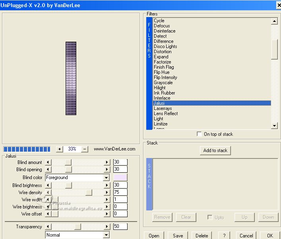Click the Delete button

(x=202, y=235)
